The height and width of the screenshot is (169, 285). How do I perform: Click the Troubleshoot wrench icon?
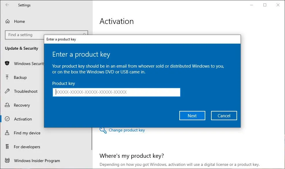[x=7, y=91]
